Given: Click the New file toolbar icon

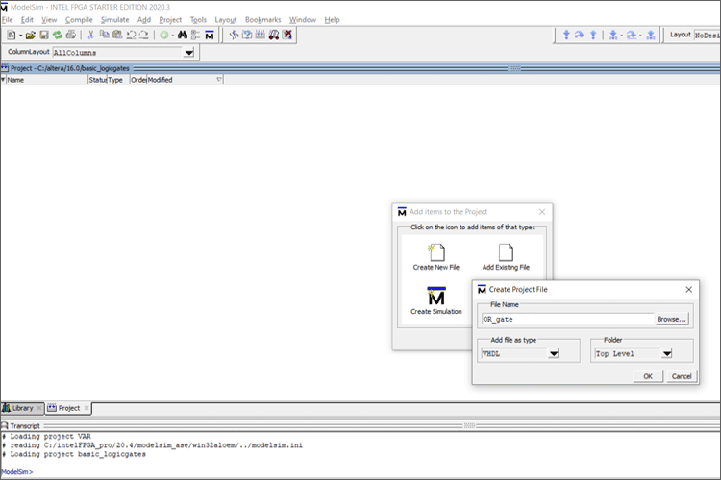Looking at the screenshot, I should click(11, 35).
